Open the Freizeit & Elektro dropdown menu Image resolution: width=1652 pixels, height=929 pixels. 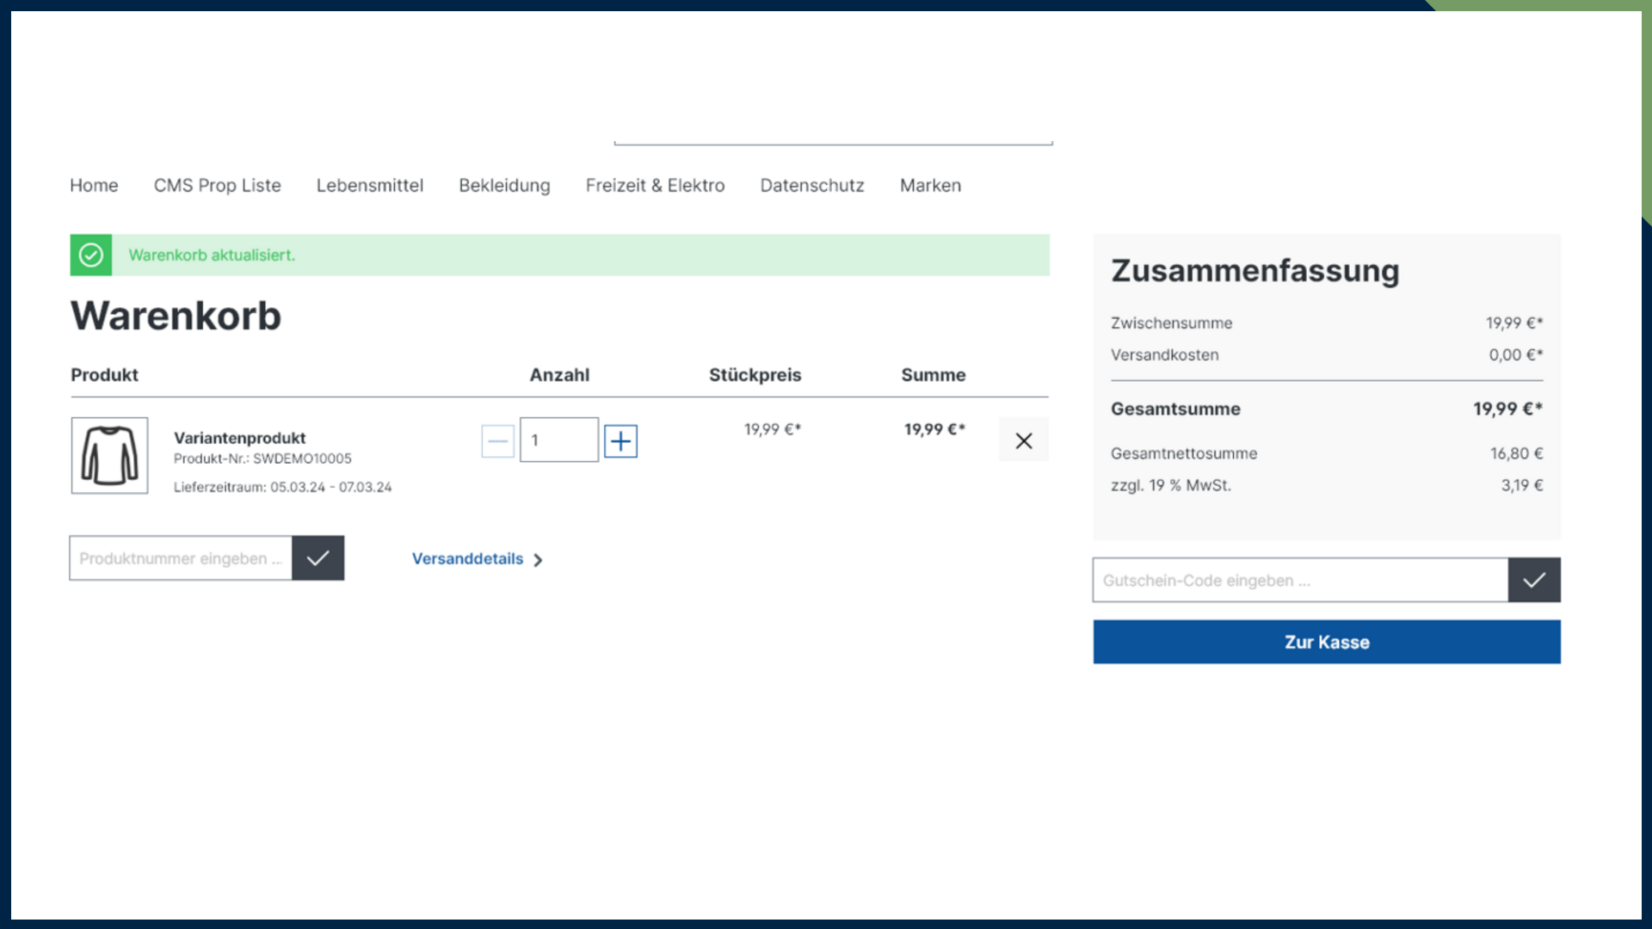coord(655,185)
